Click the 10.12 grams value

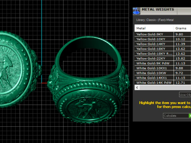click(x=180, y=39)
